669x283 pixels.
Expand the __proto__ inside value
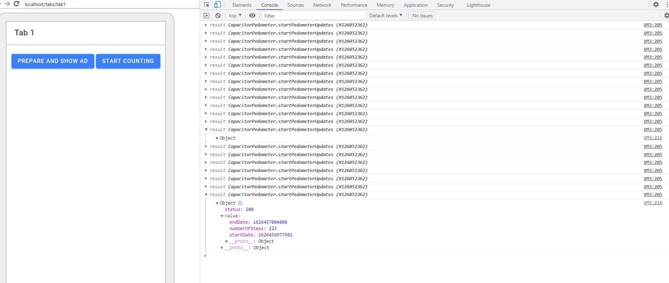click(227, 241)
